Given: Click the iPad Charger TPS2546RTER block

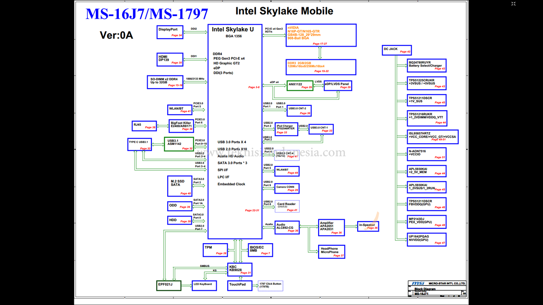Looking at the screenshot, I should pos(287,129).
